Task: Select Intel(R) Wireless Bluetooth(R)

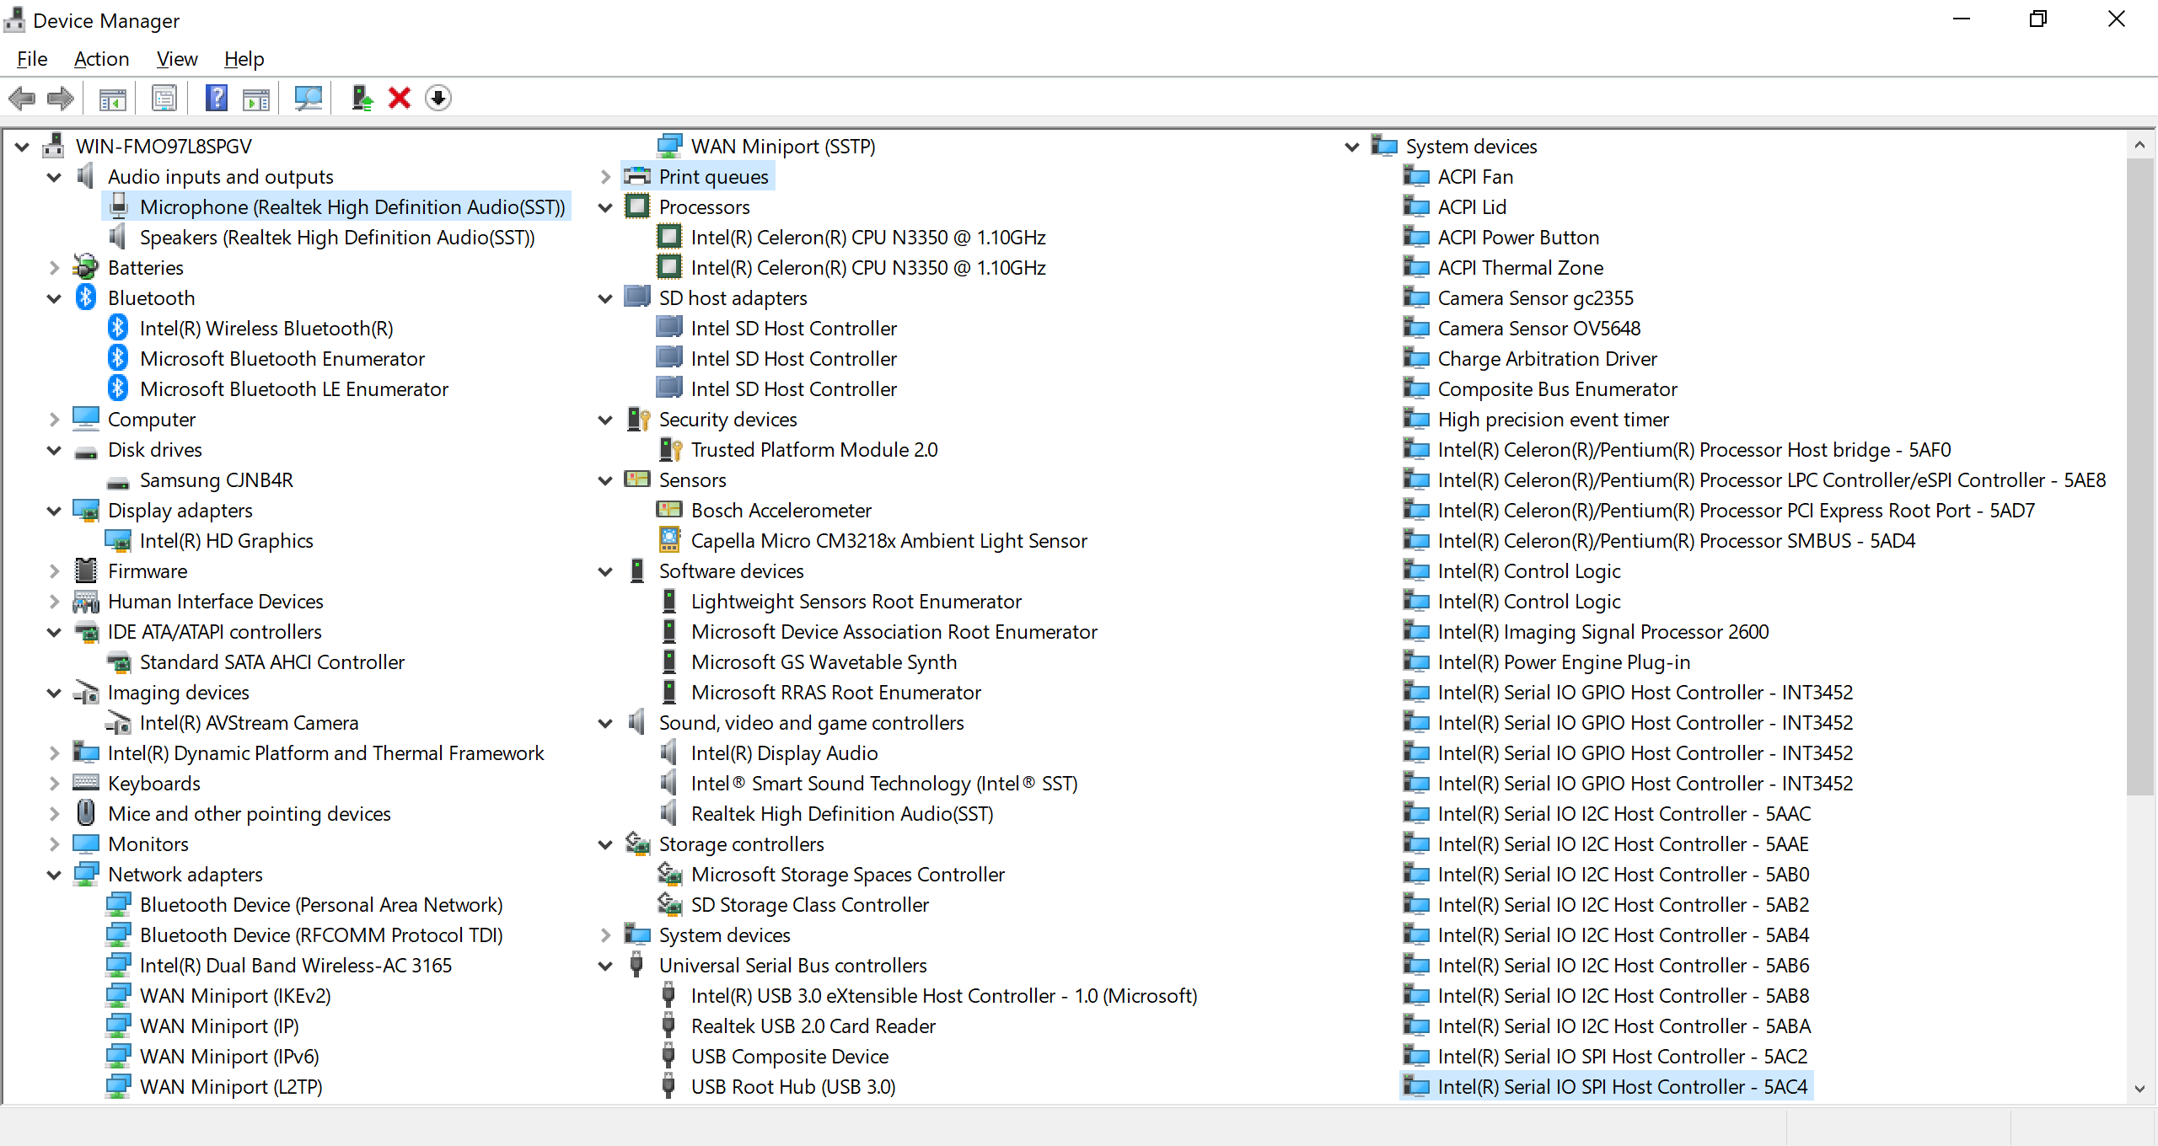Action: pyautogui.click(x=266, y=328)
